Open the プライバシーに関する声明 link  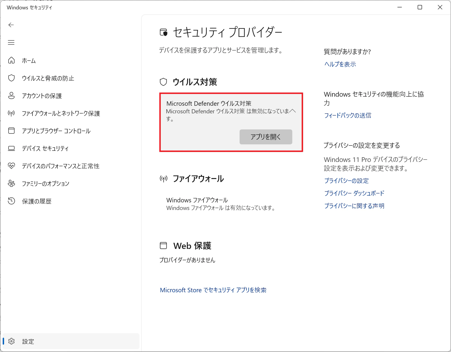(354, 206)
